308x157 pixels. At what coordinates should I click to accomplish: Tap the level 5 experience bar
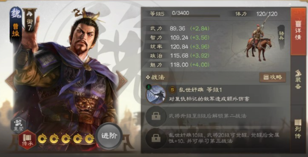(196, 14)
